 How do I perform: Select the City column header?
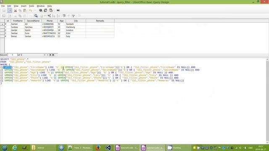point(76,21)
